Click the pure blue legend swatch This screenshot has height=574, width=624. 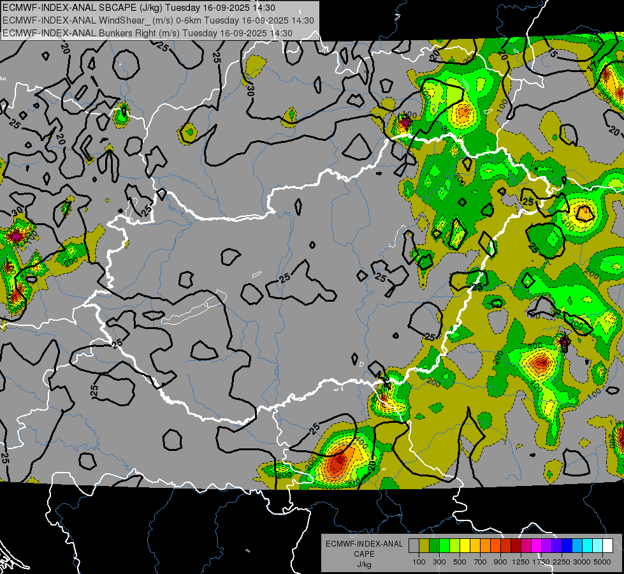567,546
